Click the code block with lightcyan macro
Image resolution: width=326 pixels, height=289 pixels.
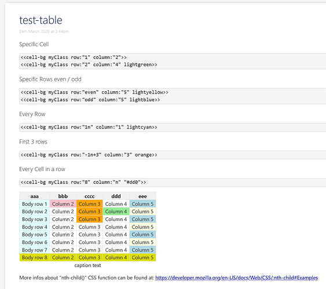coord(173,127)
